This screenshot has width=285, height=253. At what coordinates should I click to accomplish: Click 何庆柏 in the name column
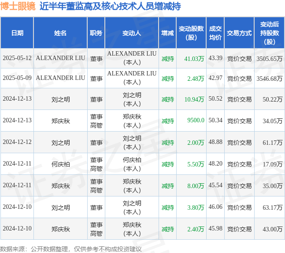(x=60, y=164)
